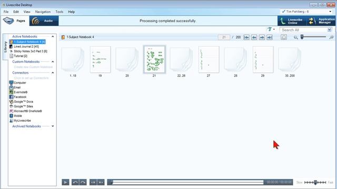Image resolution: width=337 pixels, height=189 pixels.
Task: Click the next bookmark audio button
Action: [101, 182]
